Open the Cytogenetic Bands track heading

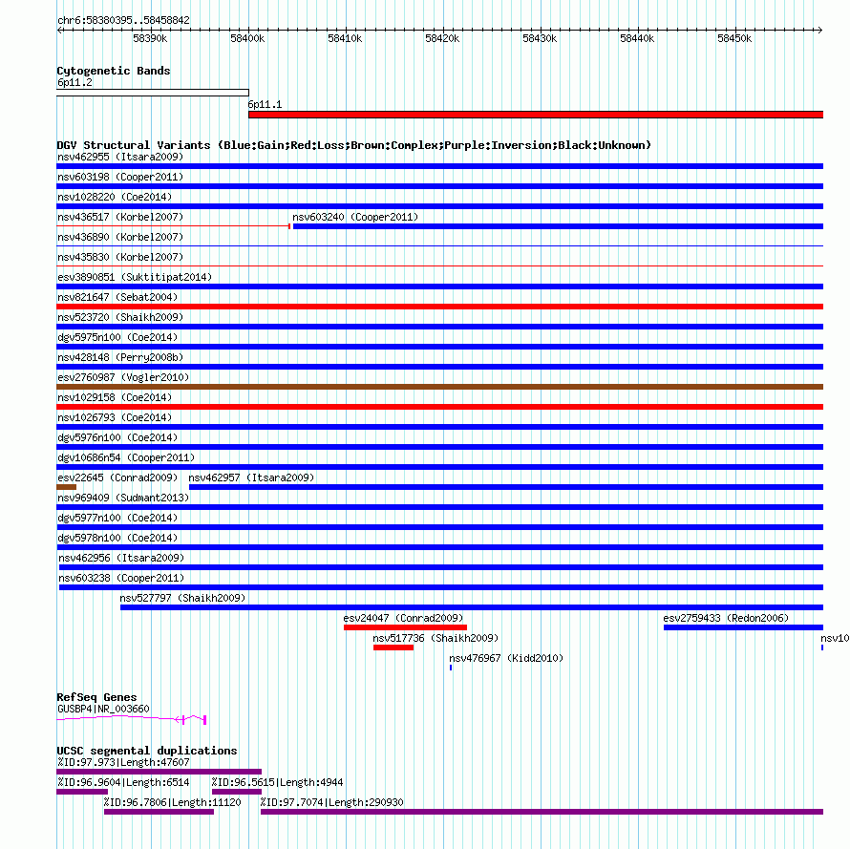point(114,71)
